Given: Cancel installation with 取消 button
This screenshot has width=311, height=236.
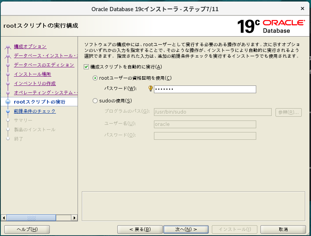Looking at the screenshot, I should pos(283,229).
